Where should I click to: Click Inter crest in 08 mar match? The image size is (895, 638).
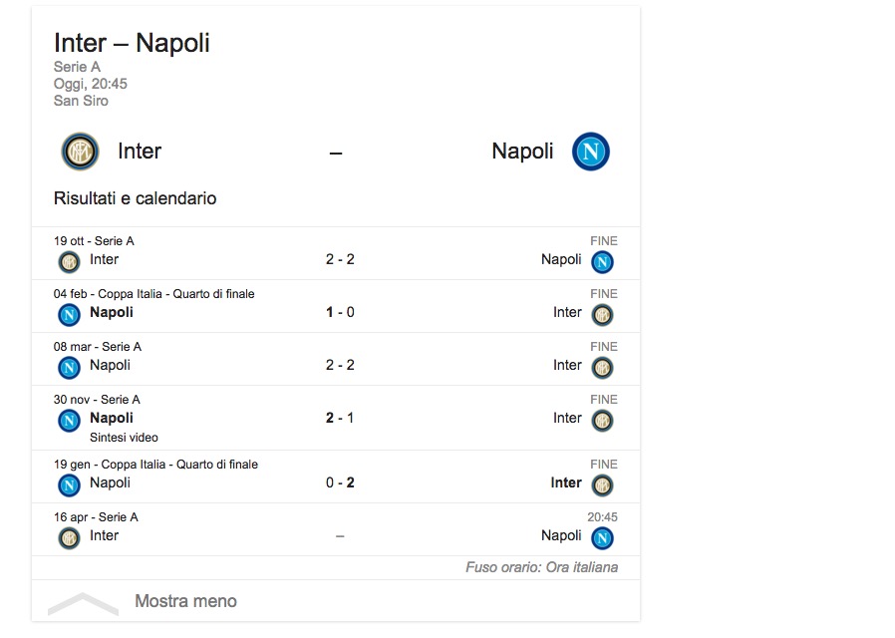click(602, 368)
